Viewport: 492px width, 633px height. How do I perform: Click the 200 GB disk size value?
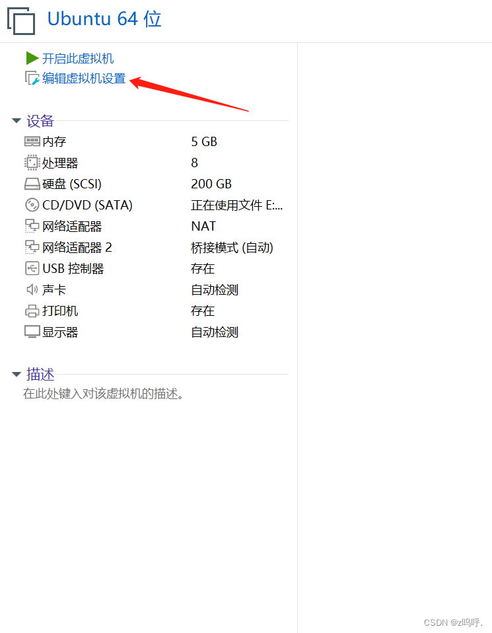click(211, 184)
